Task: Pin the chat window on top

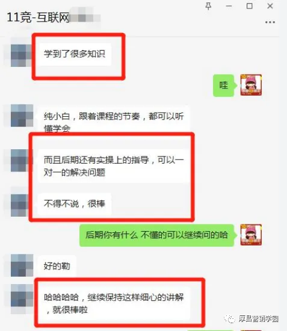Action: [208, 7]
